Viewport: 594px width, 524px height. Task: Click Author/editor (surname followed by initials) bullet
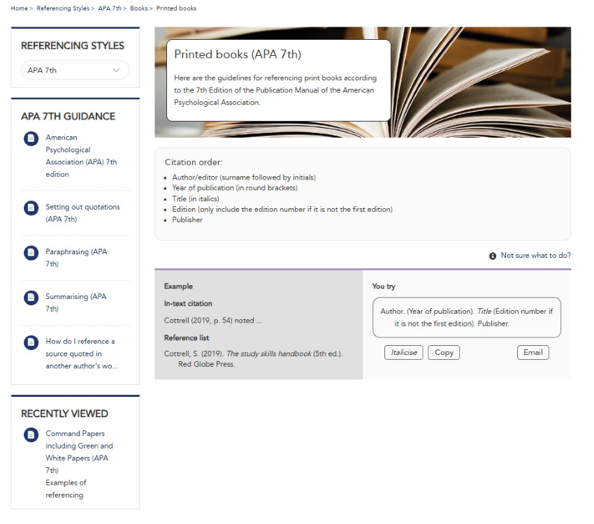(x=244, y=177)
